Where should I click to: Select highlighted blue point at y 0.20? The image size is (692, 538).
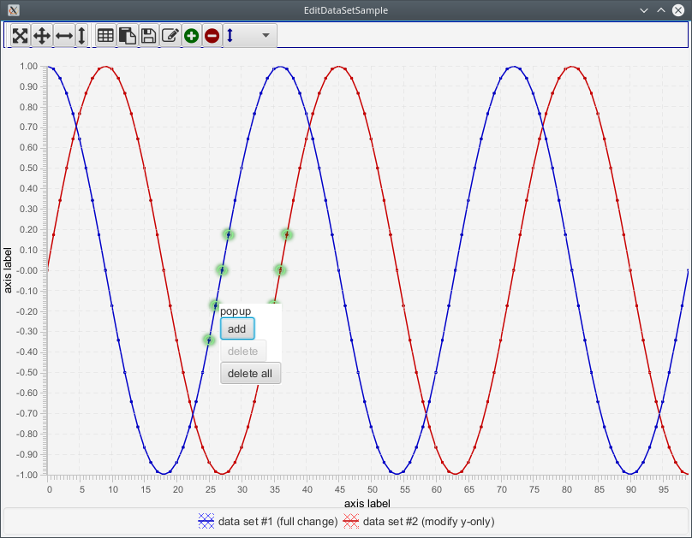[228, 235]
